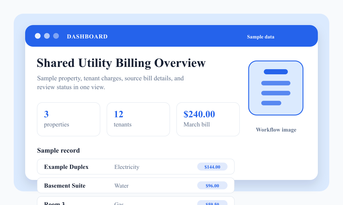Click the workflow document icon
The height and width of the screenshot is (205, 343).
coord(276,88)
